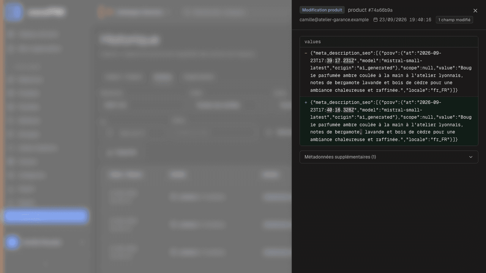Click the plus marker of added line
Image resolution: width=486 pixels, height=273 pixels.
click(x=306, y=103)
